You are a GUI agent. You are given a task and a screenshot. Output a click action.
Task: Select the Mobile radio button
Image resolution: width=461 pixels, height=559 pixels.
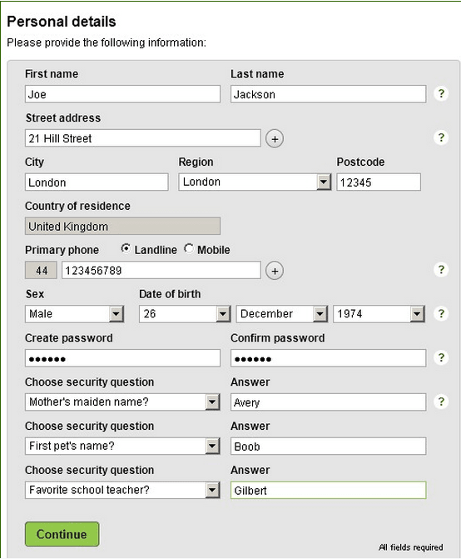click(189, 248)
